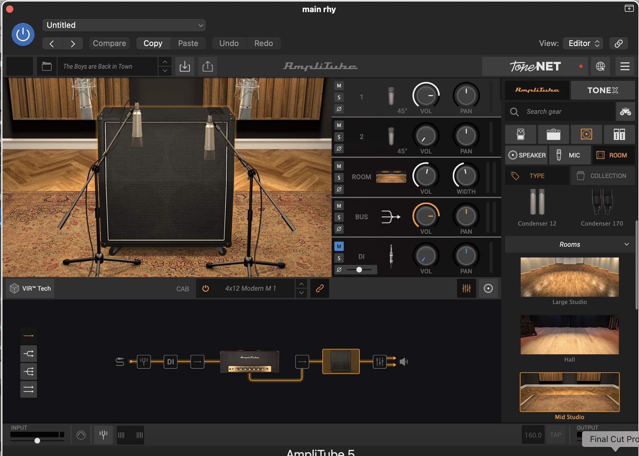The width and height of the screenshot is (639, 456).
Task: Click the INPUT level slider
Action: pyautogui.click(x=37, y=441)
